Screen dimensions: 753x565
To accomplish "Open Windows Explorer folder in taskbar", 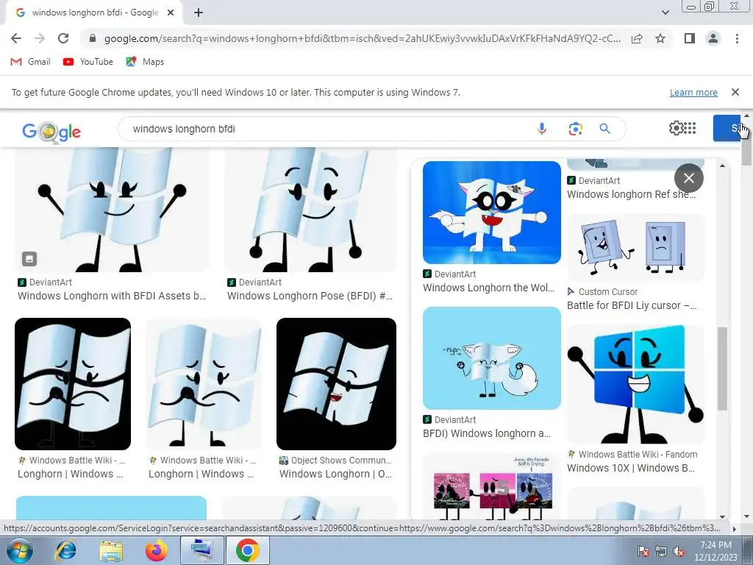I will pyautogui.click(x=111, y=550).
